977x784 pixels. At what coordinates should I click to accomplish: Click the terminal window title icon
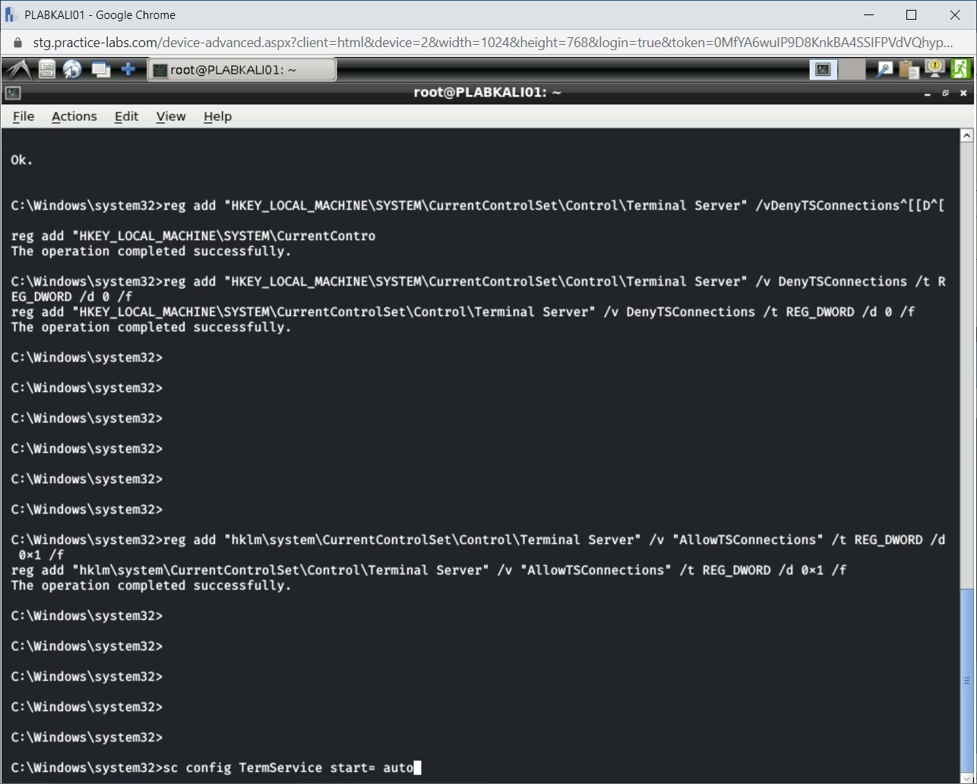tap(12, 93)
